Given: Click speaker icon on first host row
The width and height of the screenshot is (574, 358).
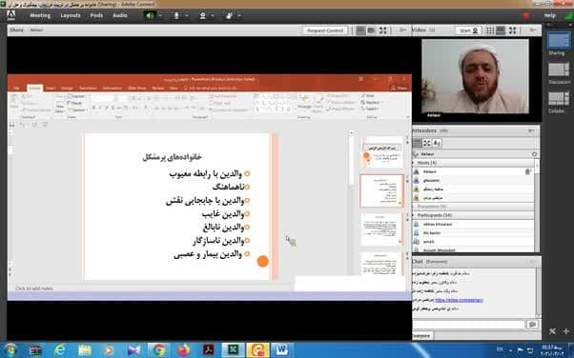Looking at the screenshot, I should pyautogui.click(x=528, y=171).
